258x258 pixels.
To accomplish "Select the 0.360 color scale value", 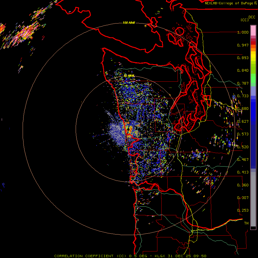I will [243, 185].
